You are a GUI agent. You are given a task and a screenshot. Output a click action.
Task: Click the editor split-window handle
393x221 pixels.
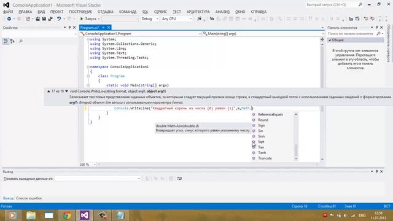tap(322, 39)
